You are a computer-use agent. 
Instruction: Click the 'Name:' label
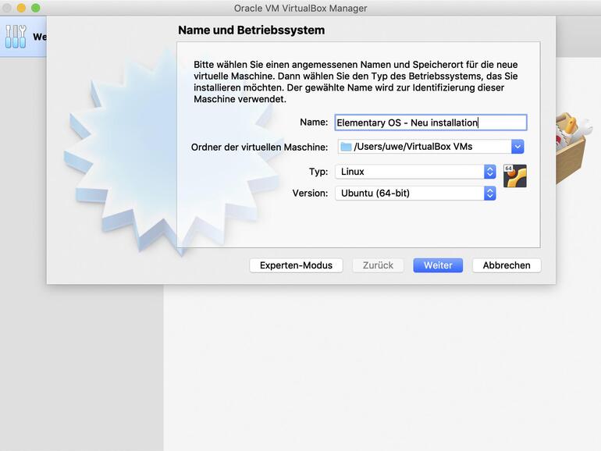[314, 123]
